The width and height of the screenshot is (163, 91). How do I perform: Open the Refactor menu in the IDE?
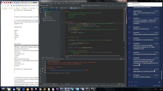click(59, 3)
